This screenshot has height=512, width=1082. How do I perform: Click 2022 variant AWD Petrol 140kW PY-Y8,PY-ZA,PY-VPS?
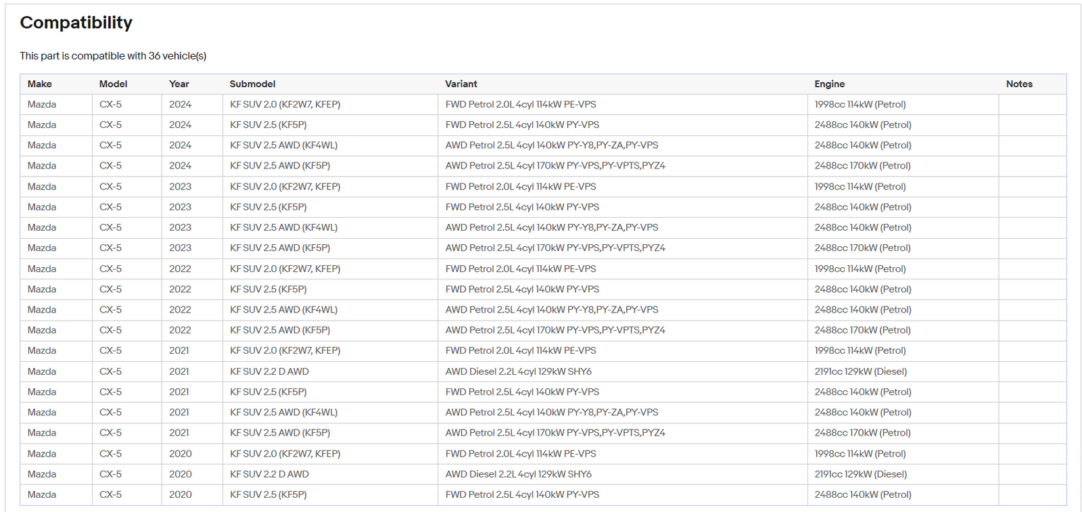coord(552,310)
